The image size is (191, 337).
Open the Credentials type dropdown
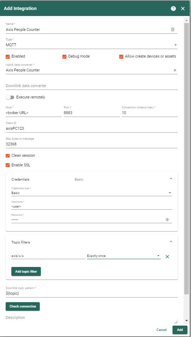tap(92, 193)
